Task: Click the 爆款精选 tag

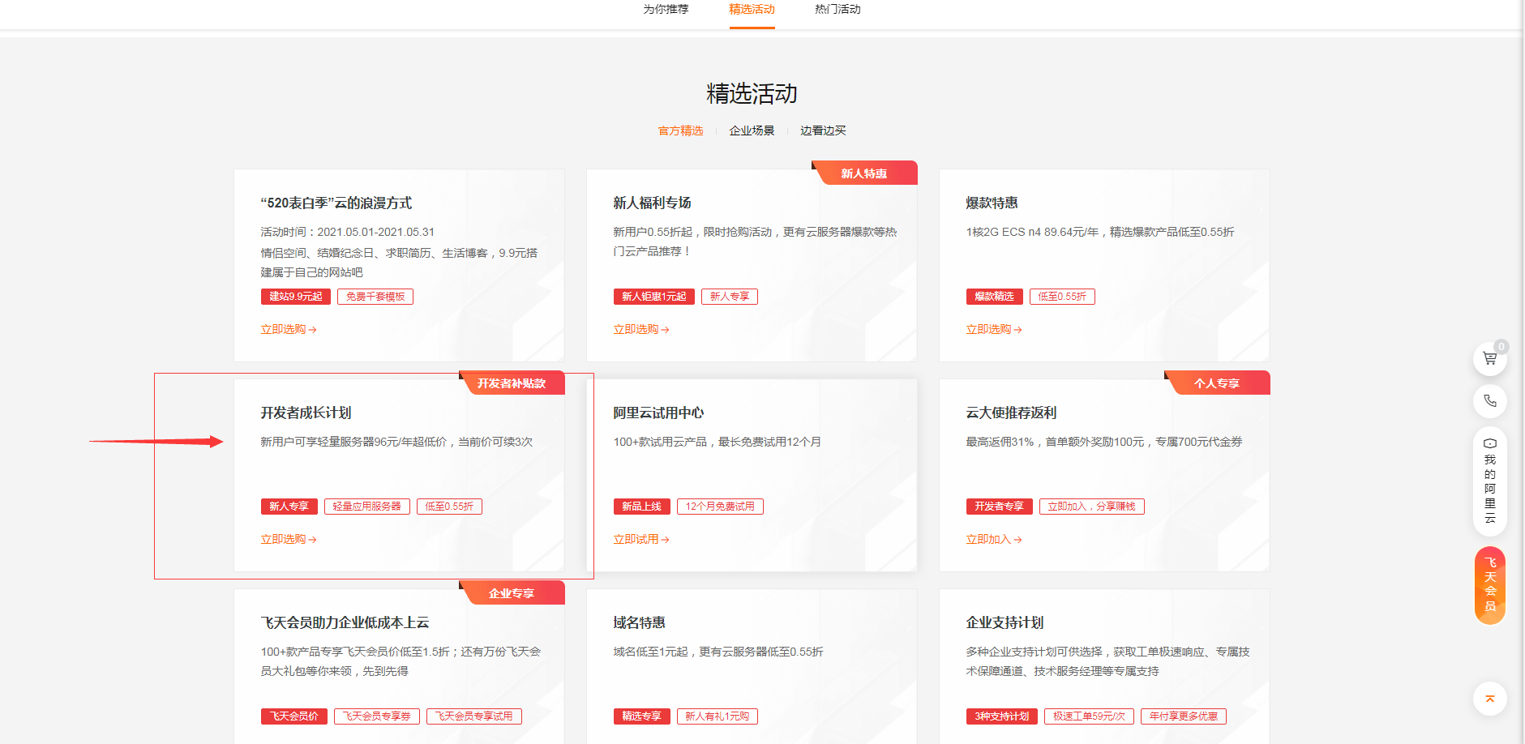Action: point(995,297)
